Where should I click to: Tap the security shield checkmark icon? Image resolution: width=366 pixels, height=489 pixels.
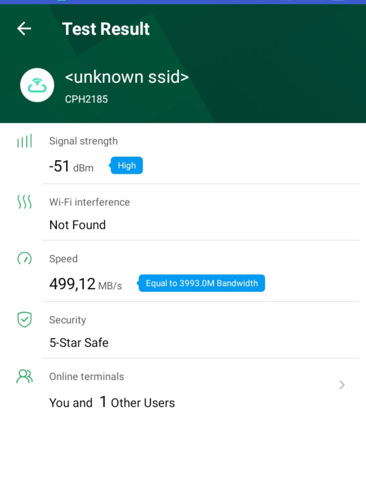point(24,320)
